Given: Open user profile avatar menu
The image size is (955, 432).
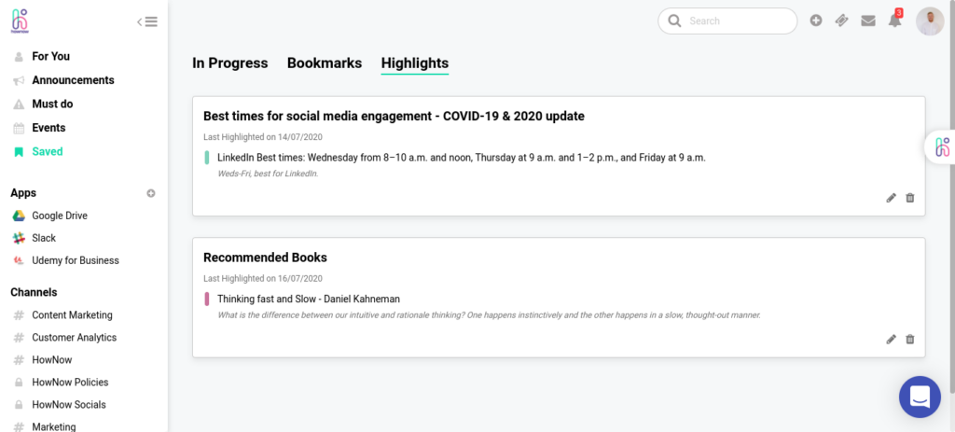Looking at the screenshot, I should point(930,21).
